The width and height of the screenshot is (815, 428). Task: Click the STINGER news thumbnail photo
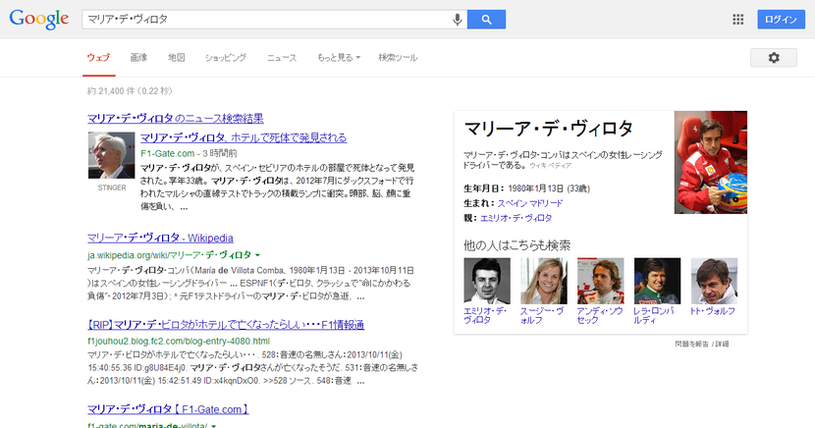click(112, 155)
